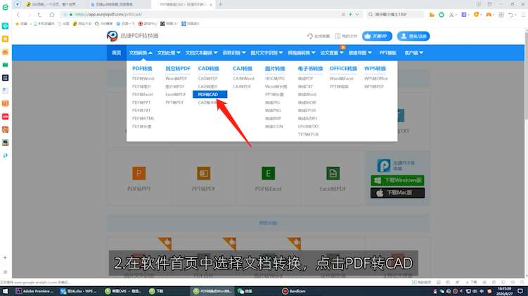Select WPS转Office under WPS转换
This screenshot has height=296, width=528.
376,79
